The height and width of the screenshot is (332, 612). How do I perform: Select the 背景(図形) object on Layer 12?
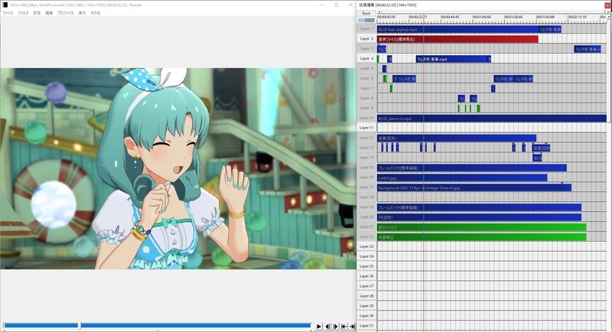coord(457,138)
